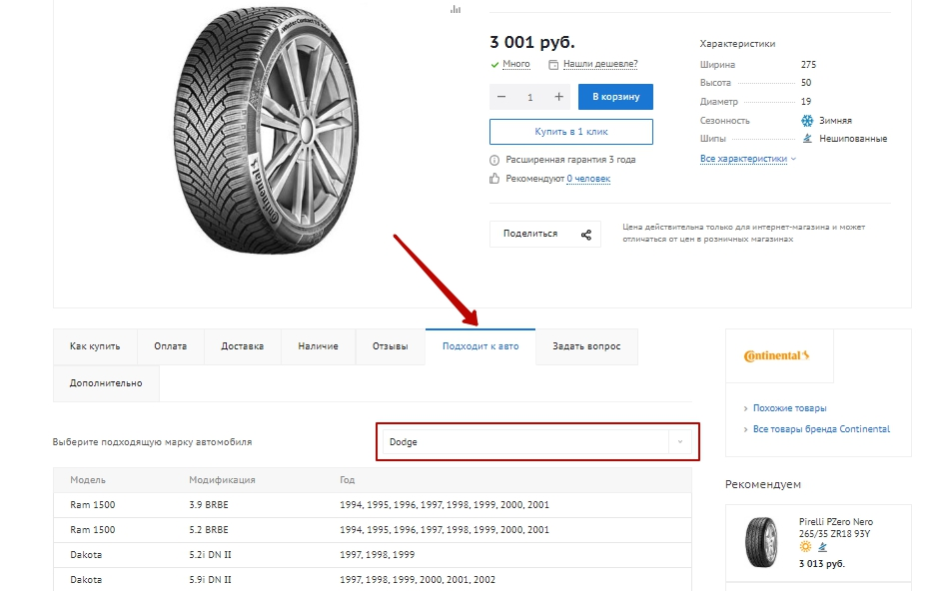Click the info icon next to Расширенная гарантия
Screen dimensions: 934x591
point(494,160)
